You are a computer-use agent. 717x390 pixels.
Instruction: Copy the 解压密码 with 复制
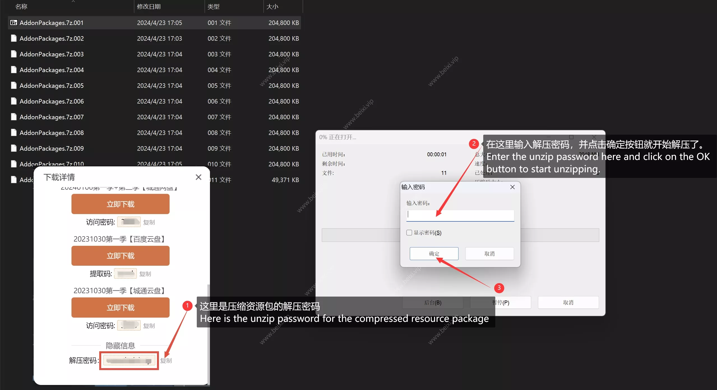pyautogui.click(x=166, y=361)
